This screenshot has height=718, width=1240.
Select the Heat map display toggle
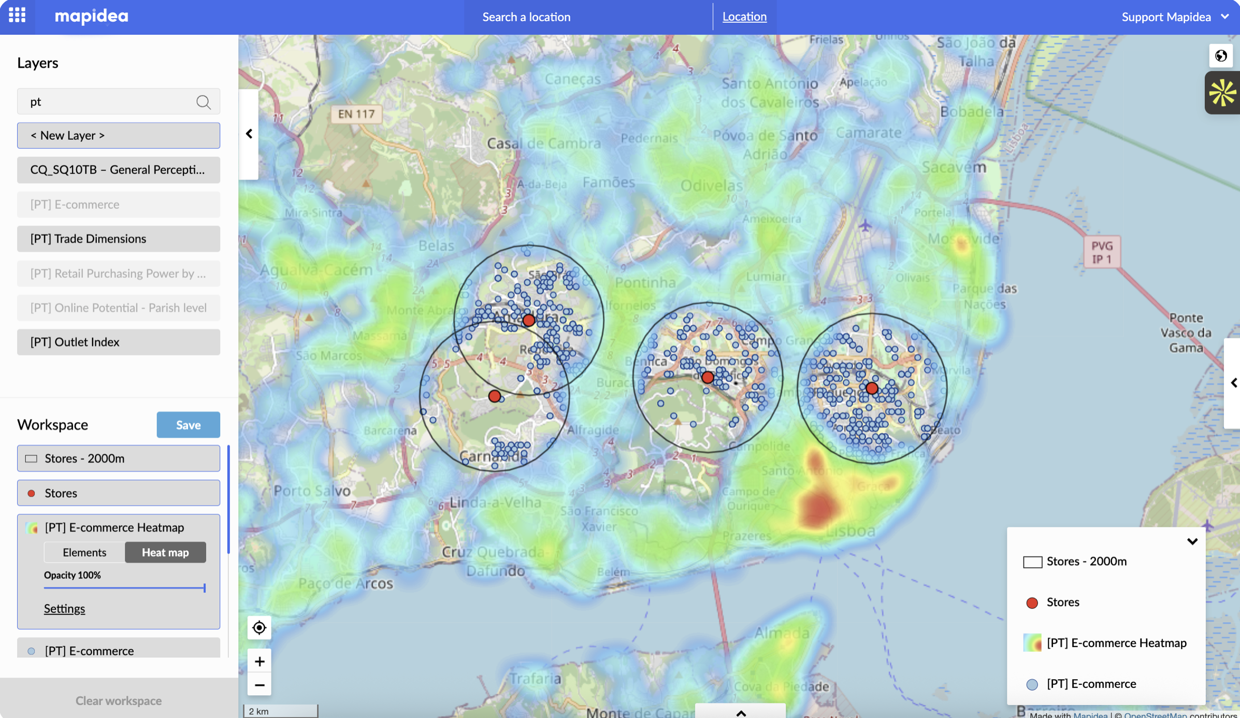click(x=165, y=552)
